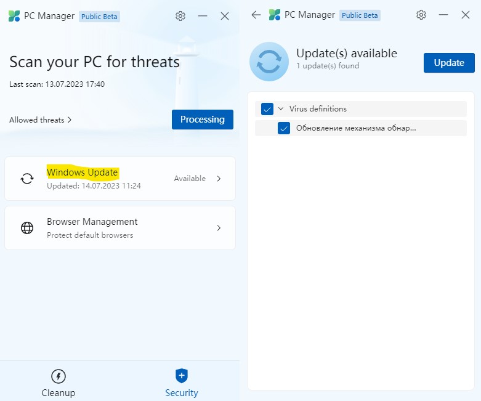Uncheck the Обновление механизма обнар... checkbox

coord(284,128)
